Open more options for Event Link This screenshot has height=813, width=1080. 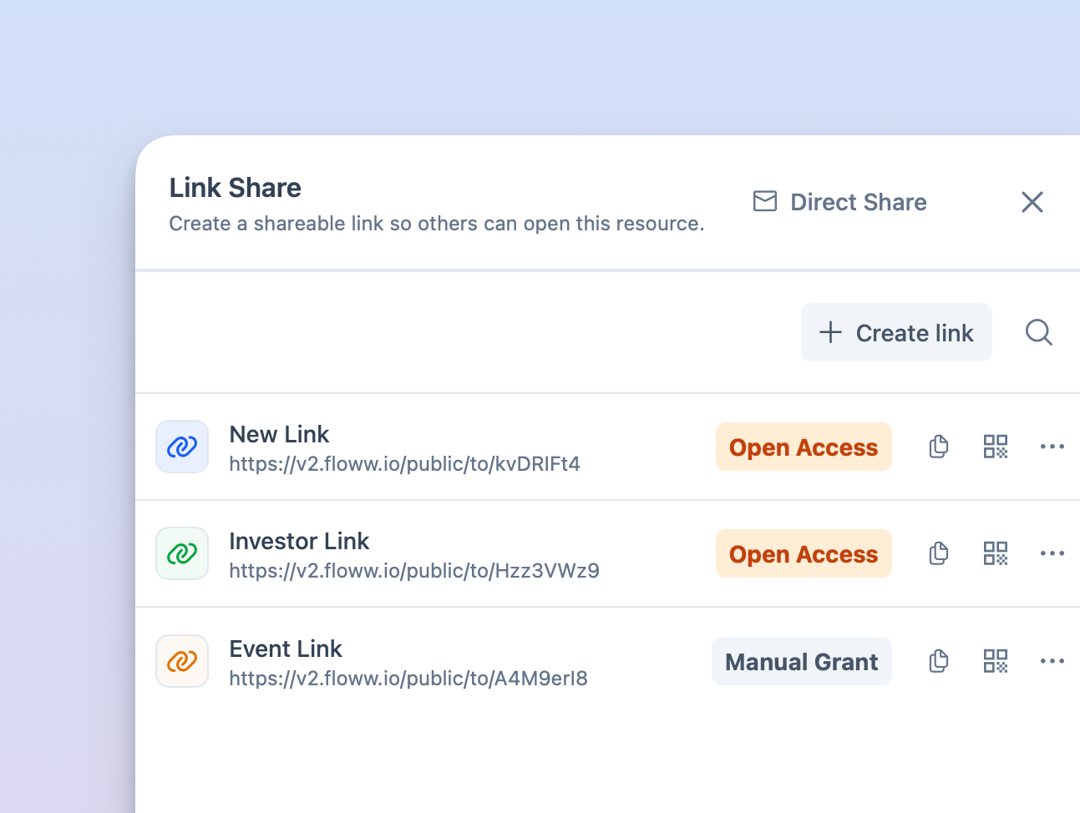click(1052, 661)
